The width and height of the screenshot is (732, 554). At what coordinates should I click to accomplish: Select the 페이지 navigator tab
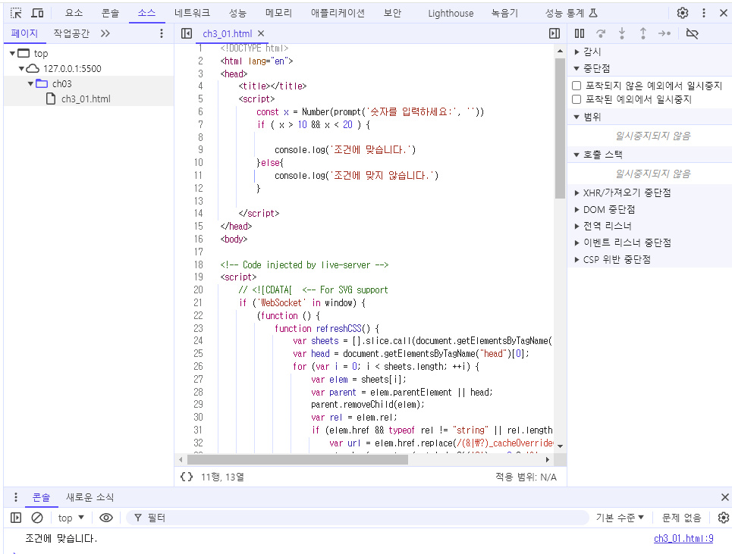tap(24, 33)
